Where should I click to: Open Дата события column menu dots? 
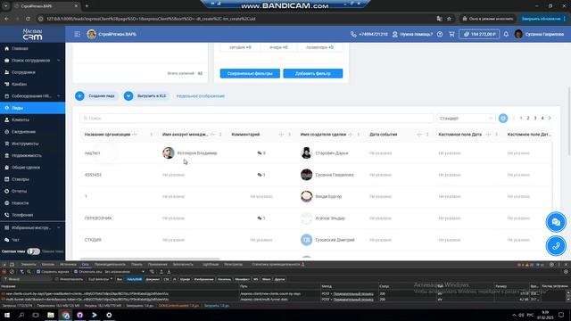pos(427,135)
